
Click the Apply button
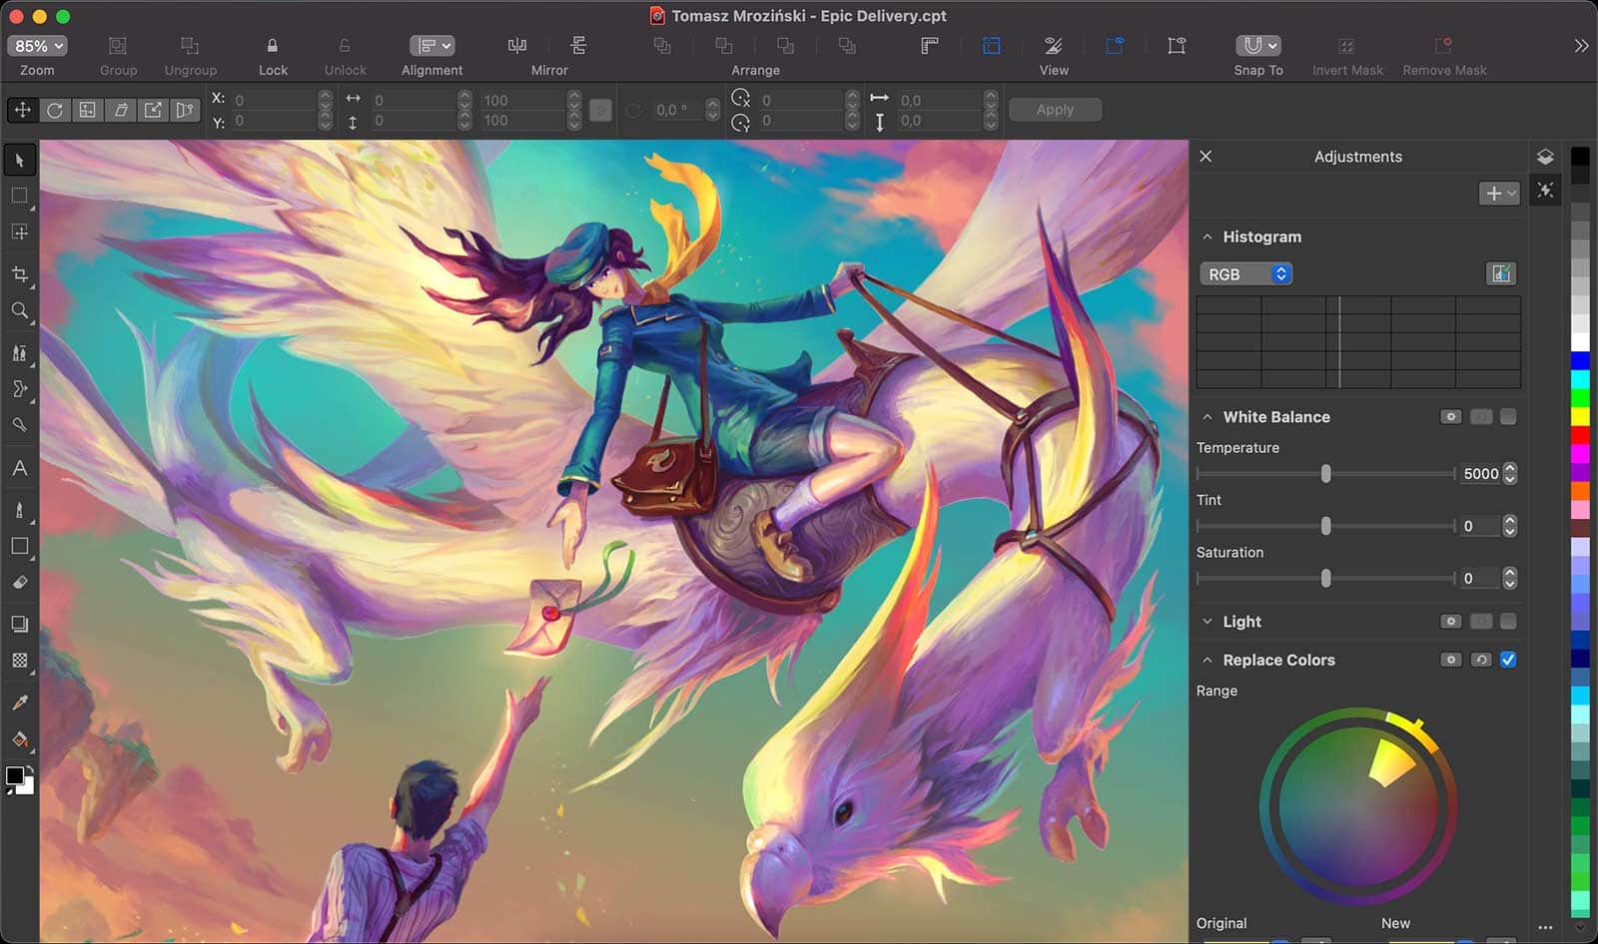tap(1055, 110)
